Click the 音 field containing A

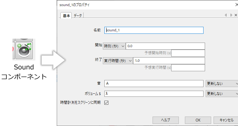pos(154,84)
